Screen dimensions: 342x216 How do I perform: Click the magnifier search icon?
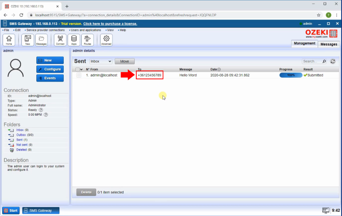point(324,61)
